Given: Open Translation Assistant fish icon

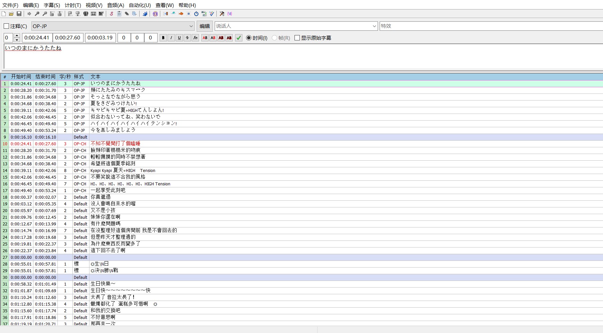Looking at the screenshot, I should [x=181, y=14].
